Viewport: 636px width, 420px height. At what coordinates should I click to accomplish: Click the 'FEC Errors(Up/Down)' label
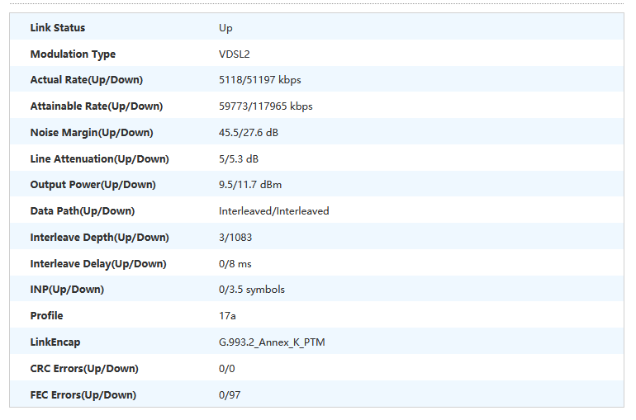(83, 395)
